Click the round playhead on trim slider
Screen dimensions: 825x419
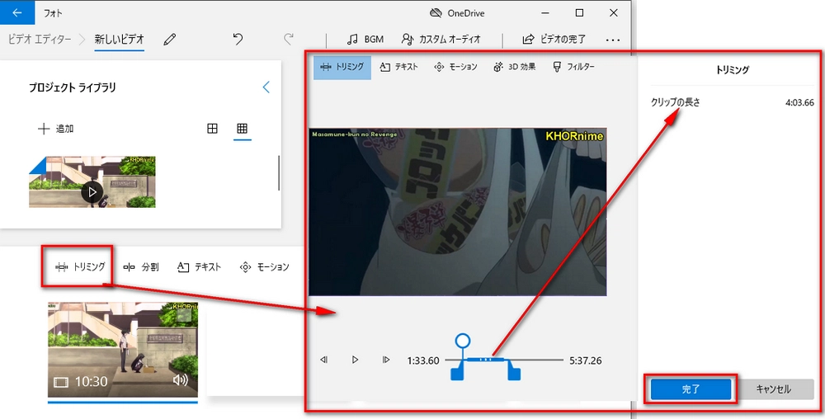pyautogui.click(x=463, y=340)
